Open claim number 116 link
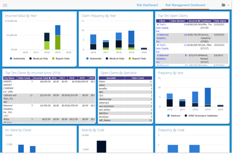 point(186,24)
